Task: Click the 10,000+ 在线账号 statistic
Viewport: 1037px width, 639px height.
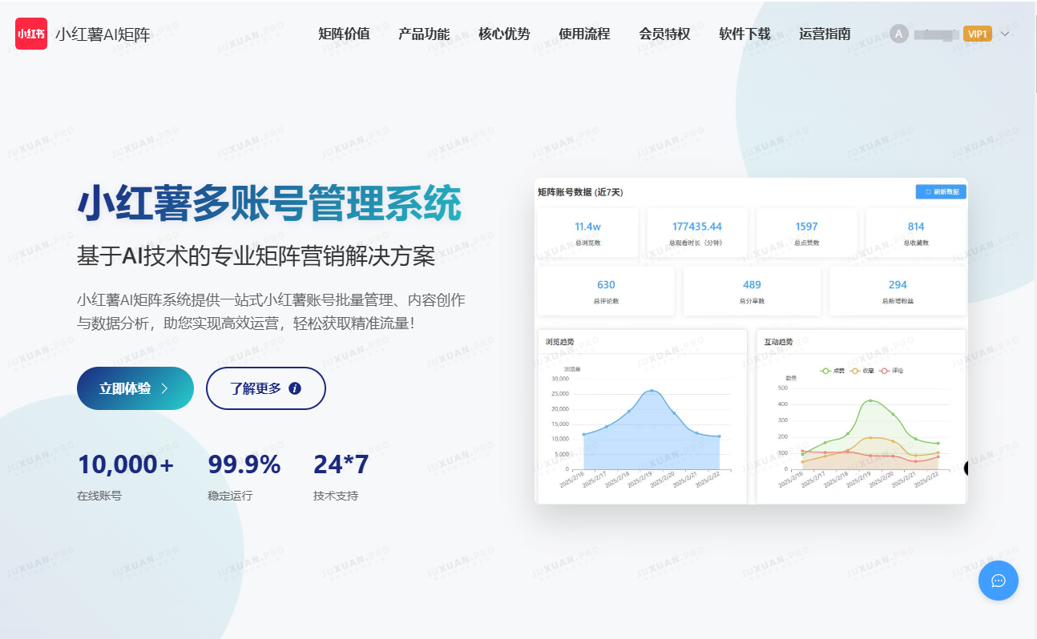Action: [x=125, y=477]
